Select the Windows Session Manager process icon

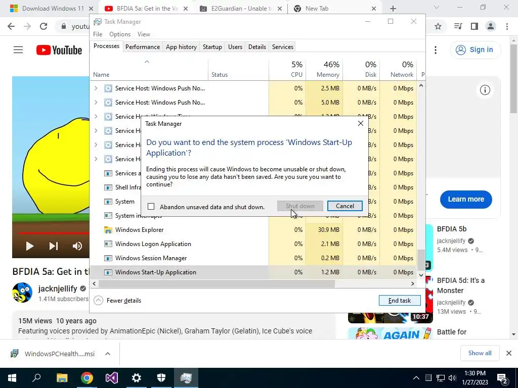click(x=108, y=258)
